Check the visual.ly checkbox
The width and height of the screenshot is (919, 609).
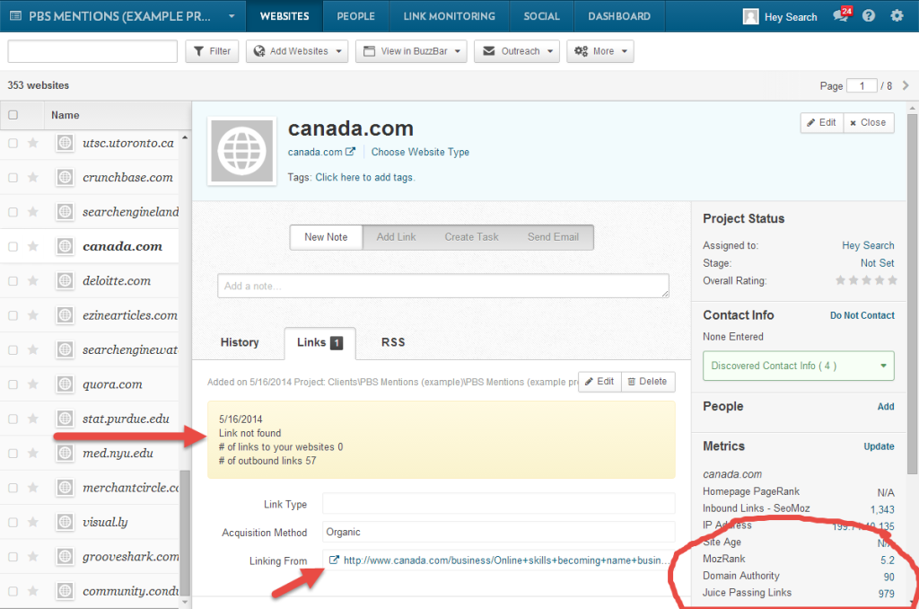pos(13,522)
